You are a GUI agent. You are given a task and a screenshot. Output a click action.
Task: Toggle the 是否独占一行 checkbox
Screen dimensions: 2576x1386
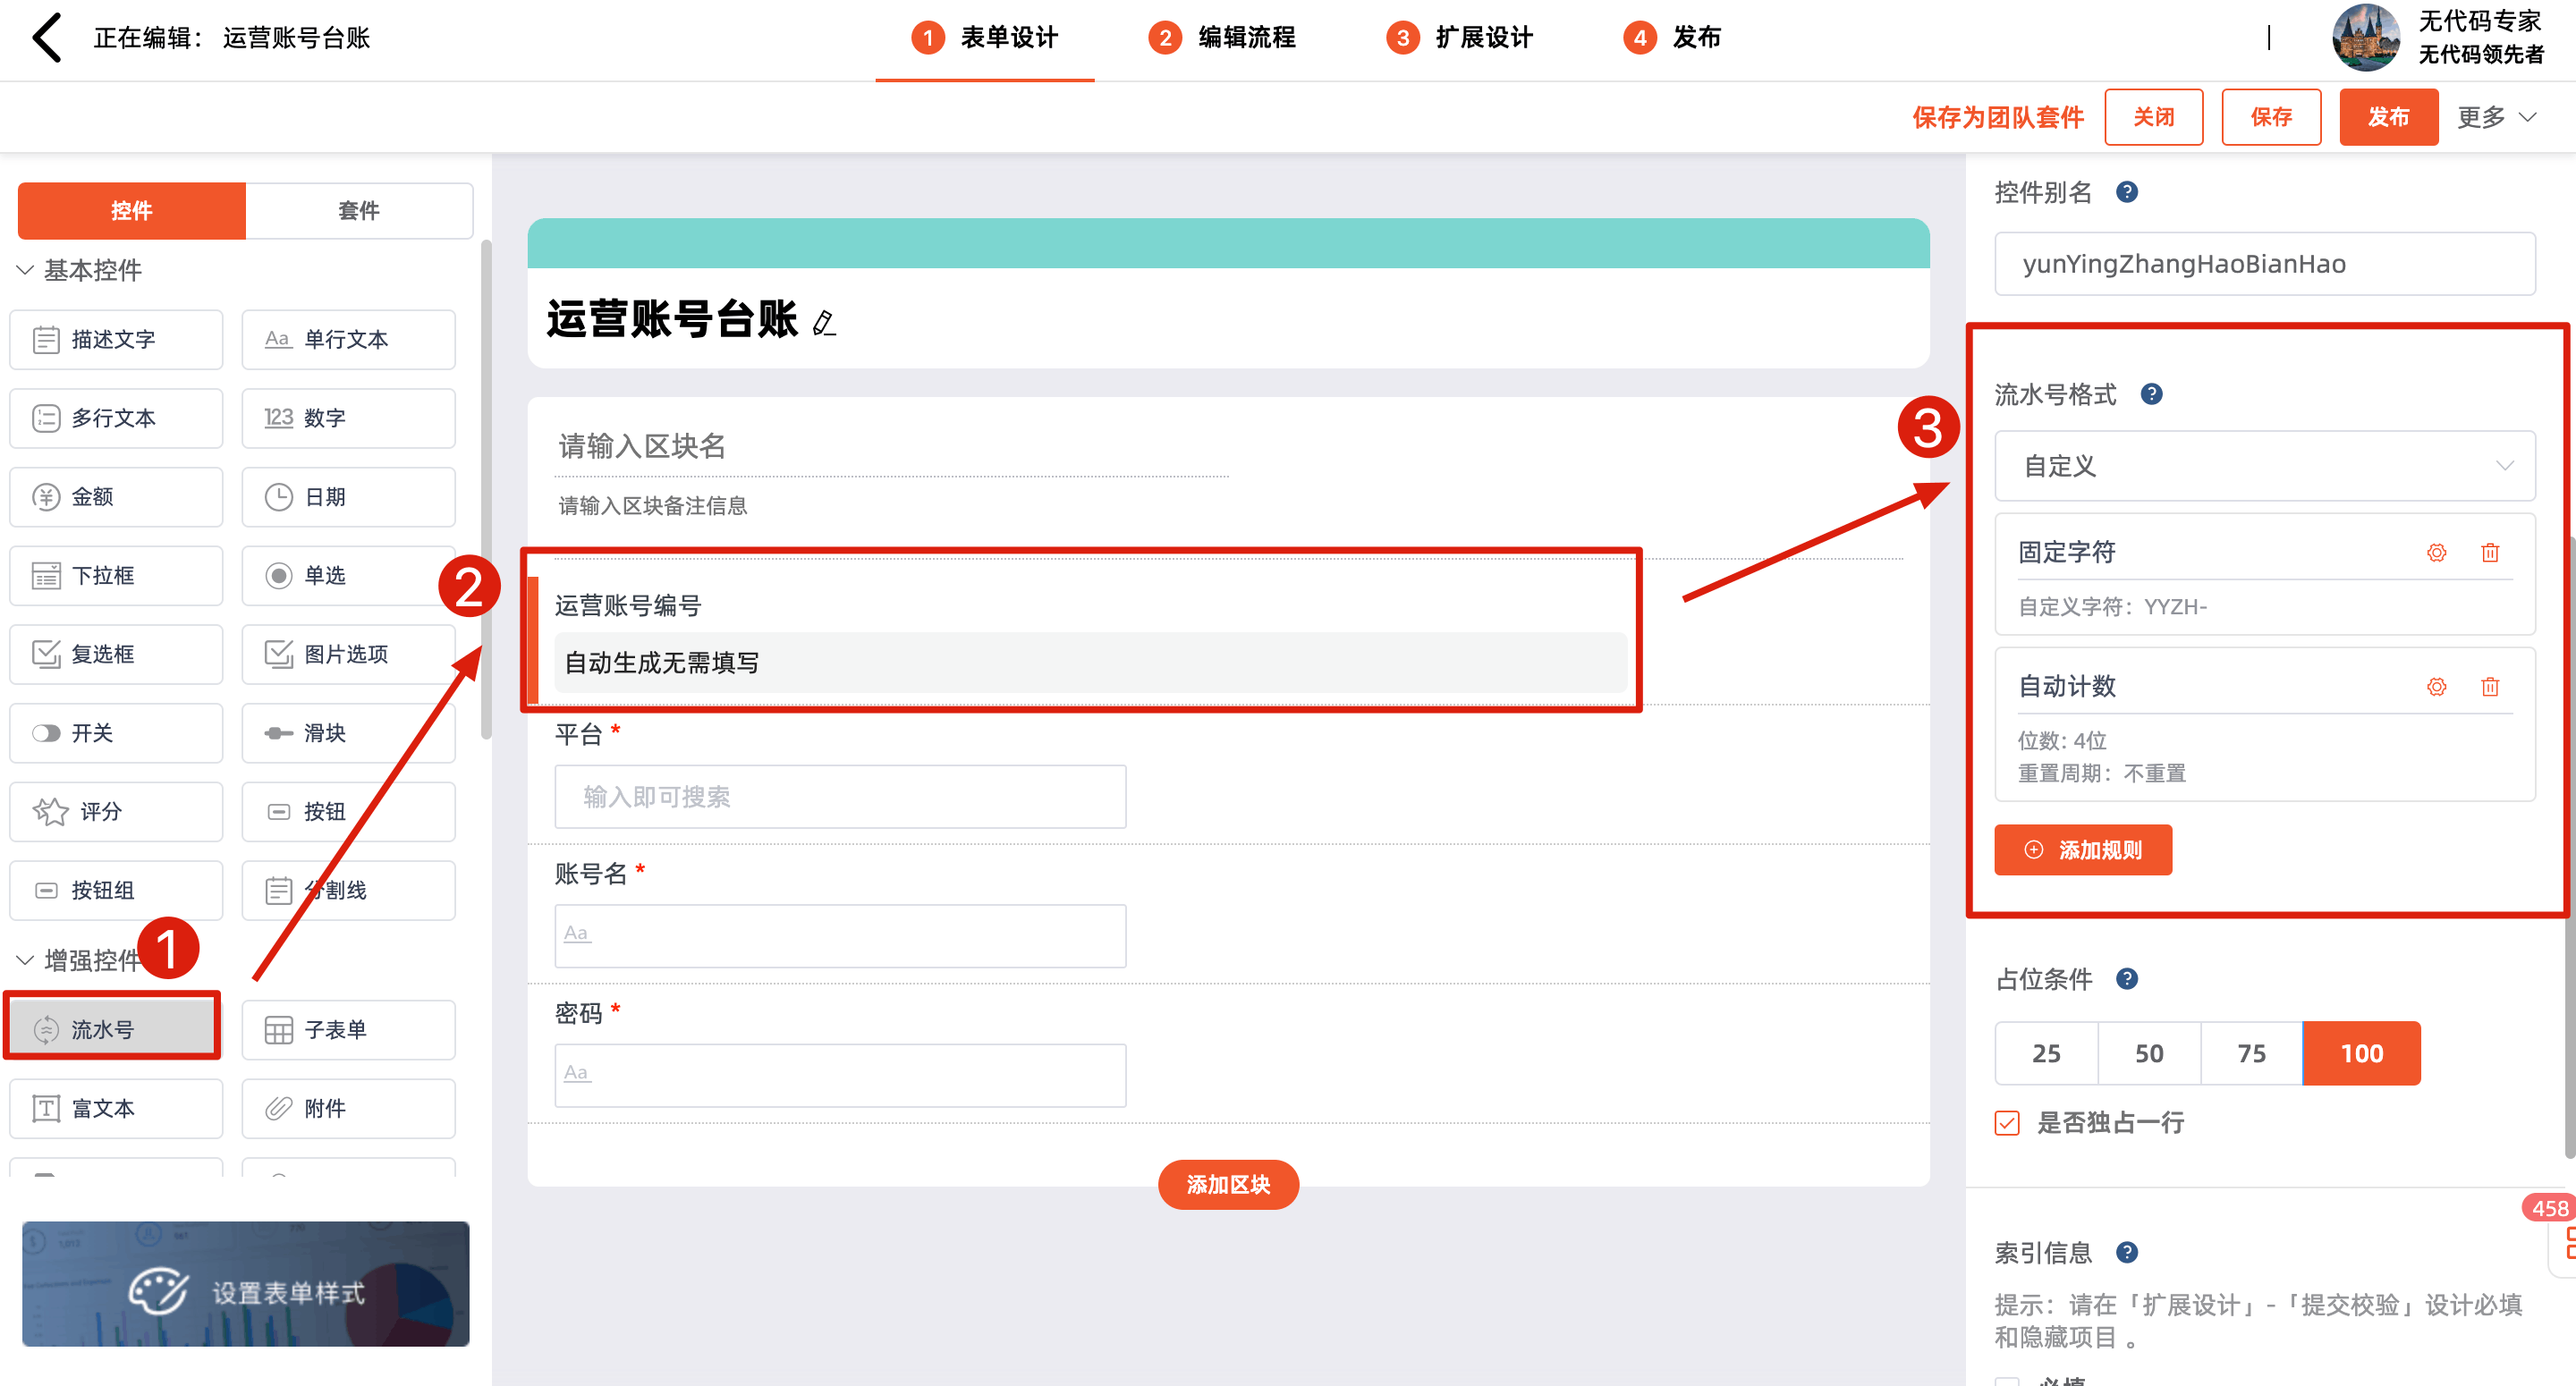[x=2007, y=1123]
